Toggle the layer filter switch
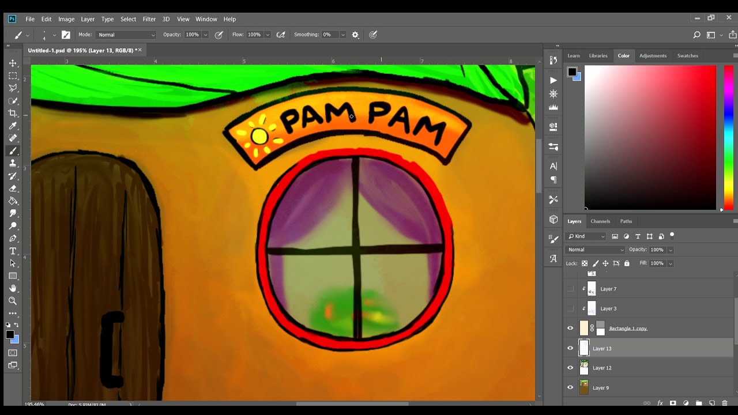The image size is (738, 415). coord(672,236)
